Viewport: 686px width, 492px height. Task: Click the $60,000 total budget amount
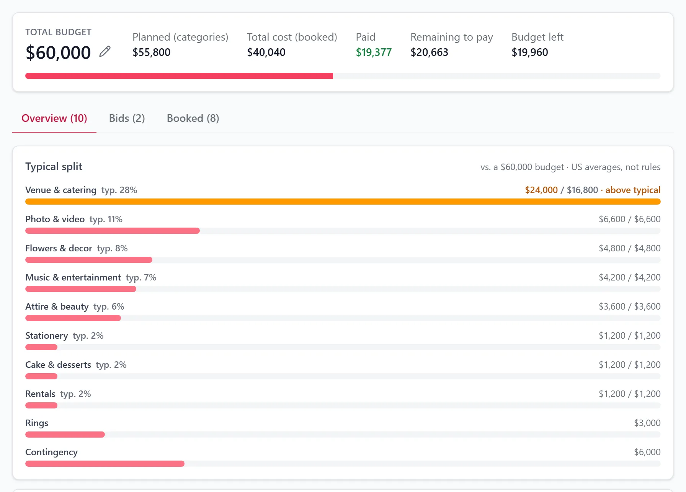tap(58, 52)
